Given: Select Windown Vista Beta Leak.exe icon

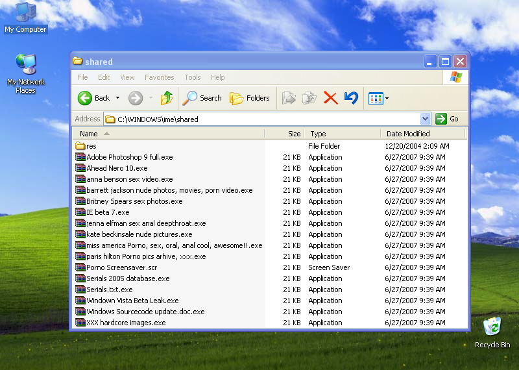Looking at the screenshot, I should pos(80,301).
